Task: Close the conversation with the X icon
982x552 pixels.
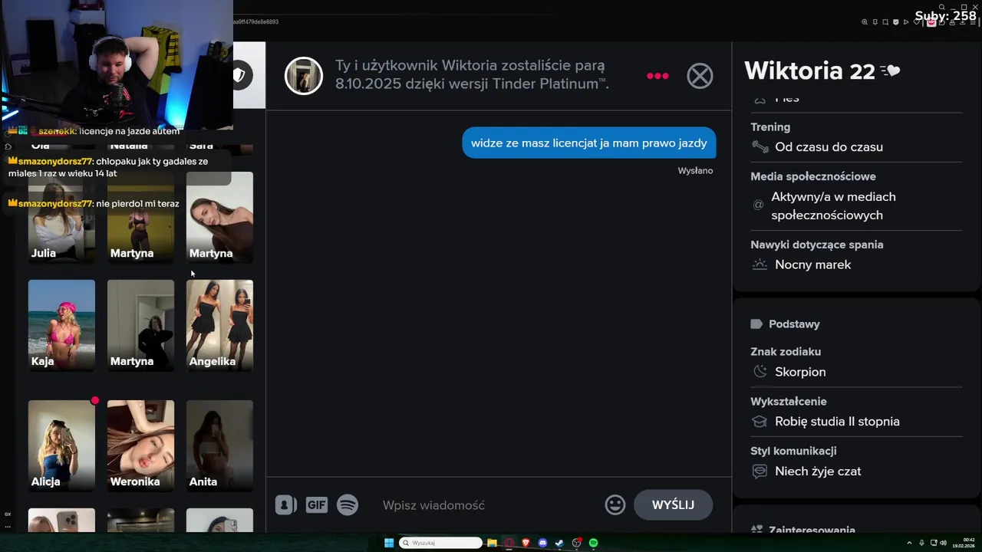Action: click(700, 76)
